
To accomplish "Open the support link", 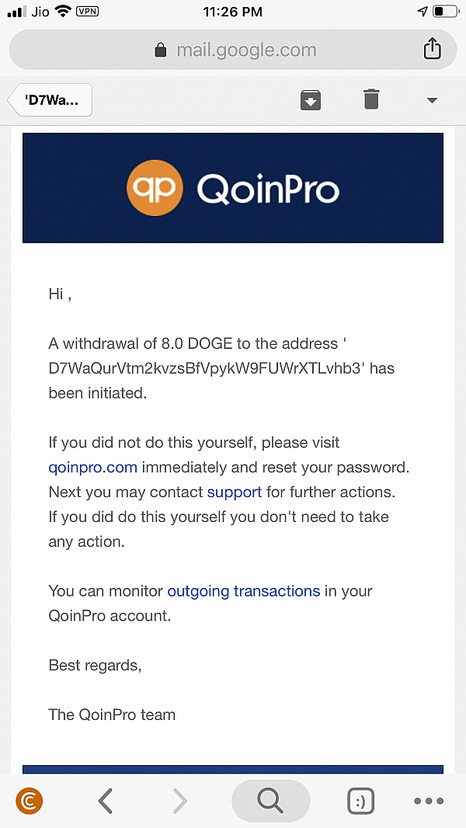I will [x=234, y=492].
